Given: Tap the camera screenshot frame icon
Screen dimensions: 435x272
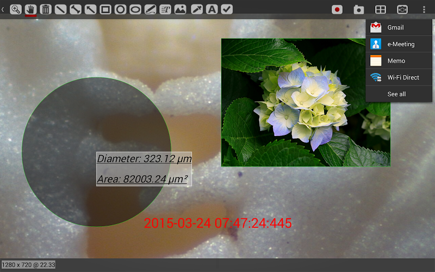Looking at the screenshot, I should coord(402,10).
